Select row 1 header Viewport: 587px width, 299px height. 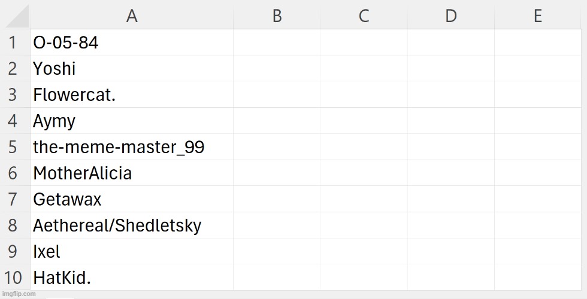click(x=13, y=43)
